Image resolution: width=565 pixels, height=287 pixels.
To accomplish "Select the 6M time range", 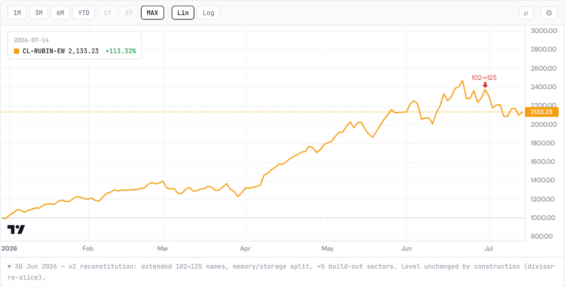I will 60,13.
